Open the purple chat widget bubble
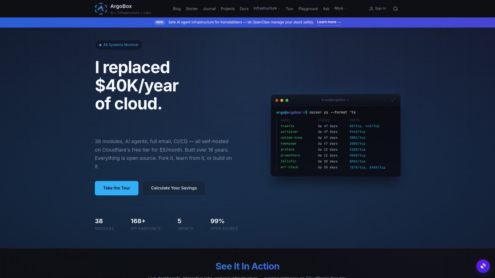 [483, 266]
